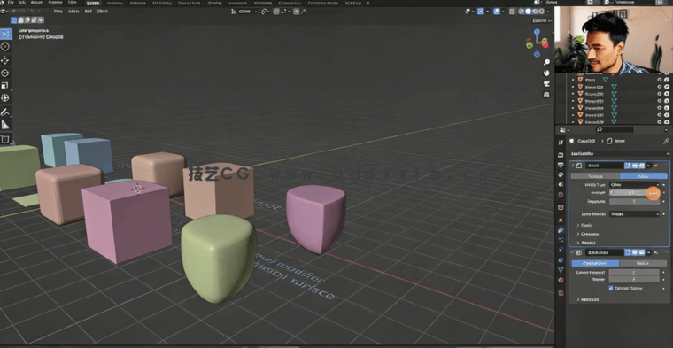Collapse the Bevel modifier panel
Screen dimensions: 673x348
(x=573, y=166)
